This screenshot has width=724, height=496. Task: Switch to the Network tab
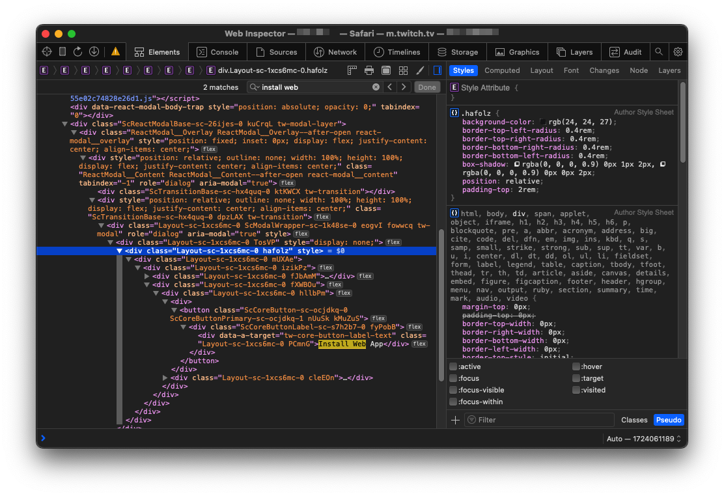[335, 51]
